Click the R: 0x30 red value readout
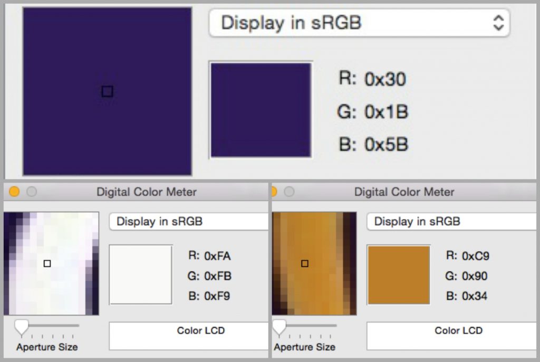Screen dimensions: 540x362 coord(372,80)
